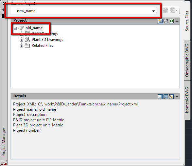The width and height of the screenshot is (192, 166).
Task: Click the Project section header label
Action: (20, 20)
